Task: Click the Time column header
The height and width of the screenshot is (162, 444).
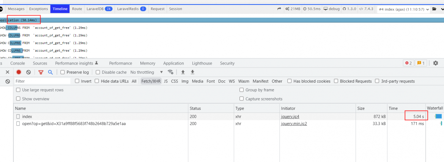Action: (x=406, y=108)
